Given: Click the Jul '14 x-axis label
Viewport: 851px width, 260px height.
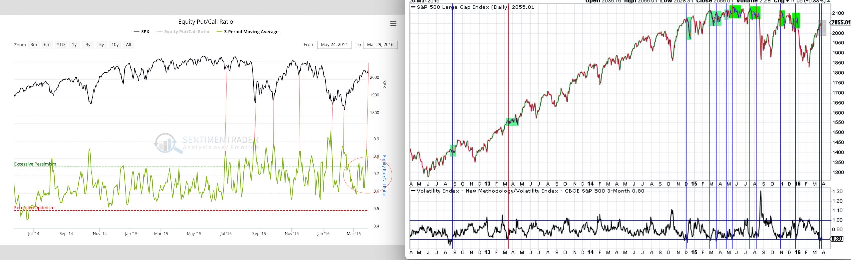Looking at the screenshot, I should click(33, 234).
